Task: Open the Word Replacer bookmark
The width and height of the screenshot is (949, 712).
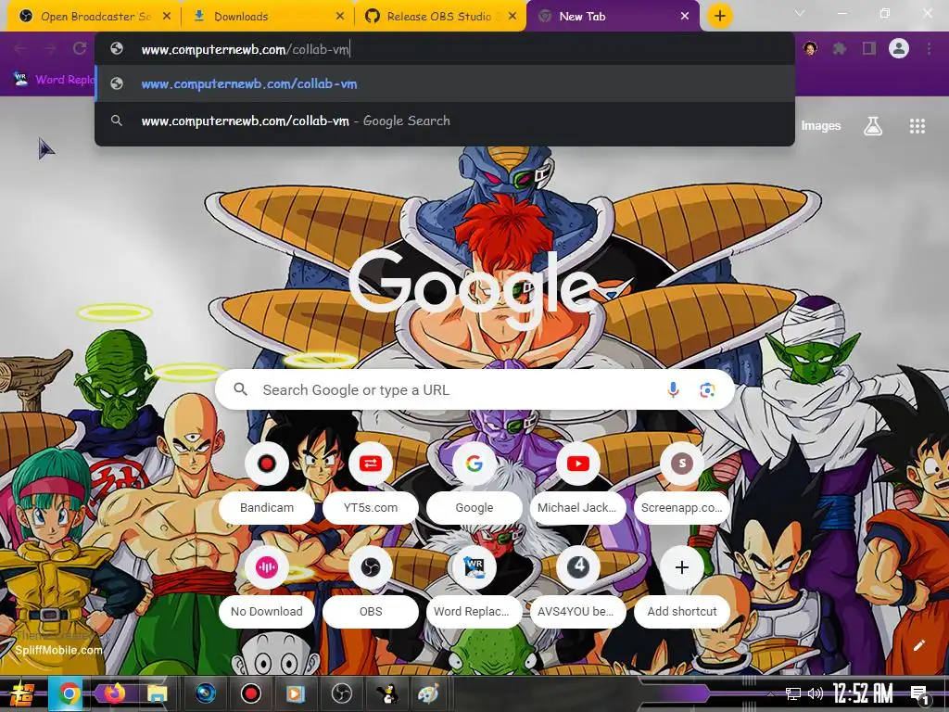Action: point(55,80)
